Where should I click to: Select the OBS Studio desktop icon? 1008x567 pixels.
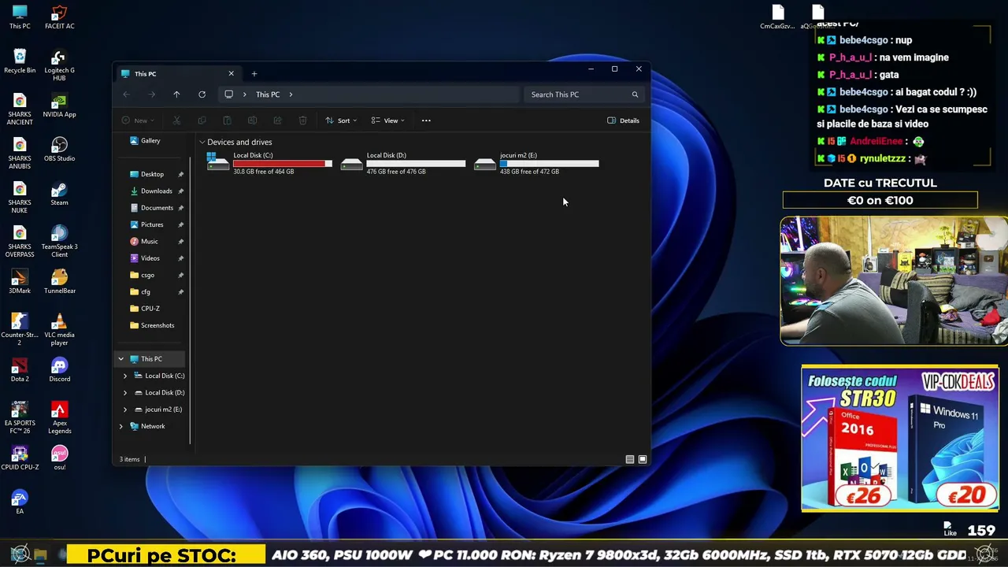59,150
